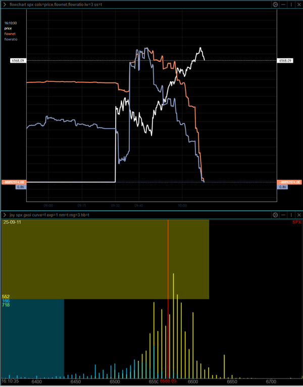Image resolution: width=303 pixels, height=387 pixels.
Task: Click the flowchart panel command prompt chevron
Action: tap(5, 4)
